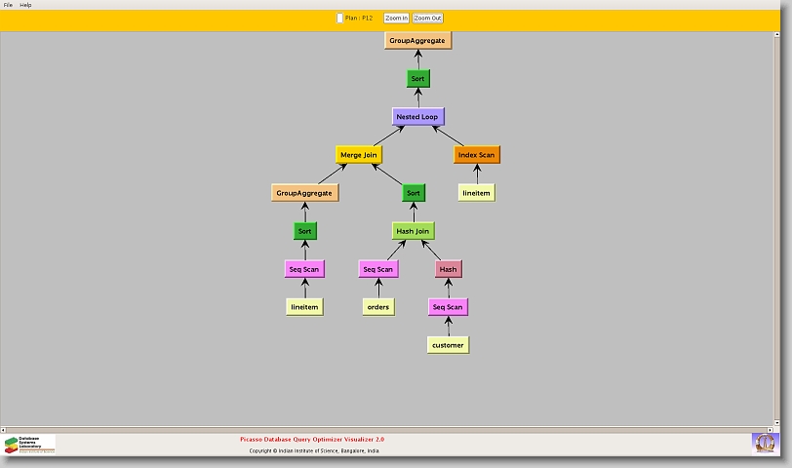Select the Hash node
This screenshot has height=468, width=792.
448,269
